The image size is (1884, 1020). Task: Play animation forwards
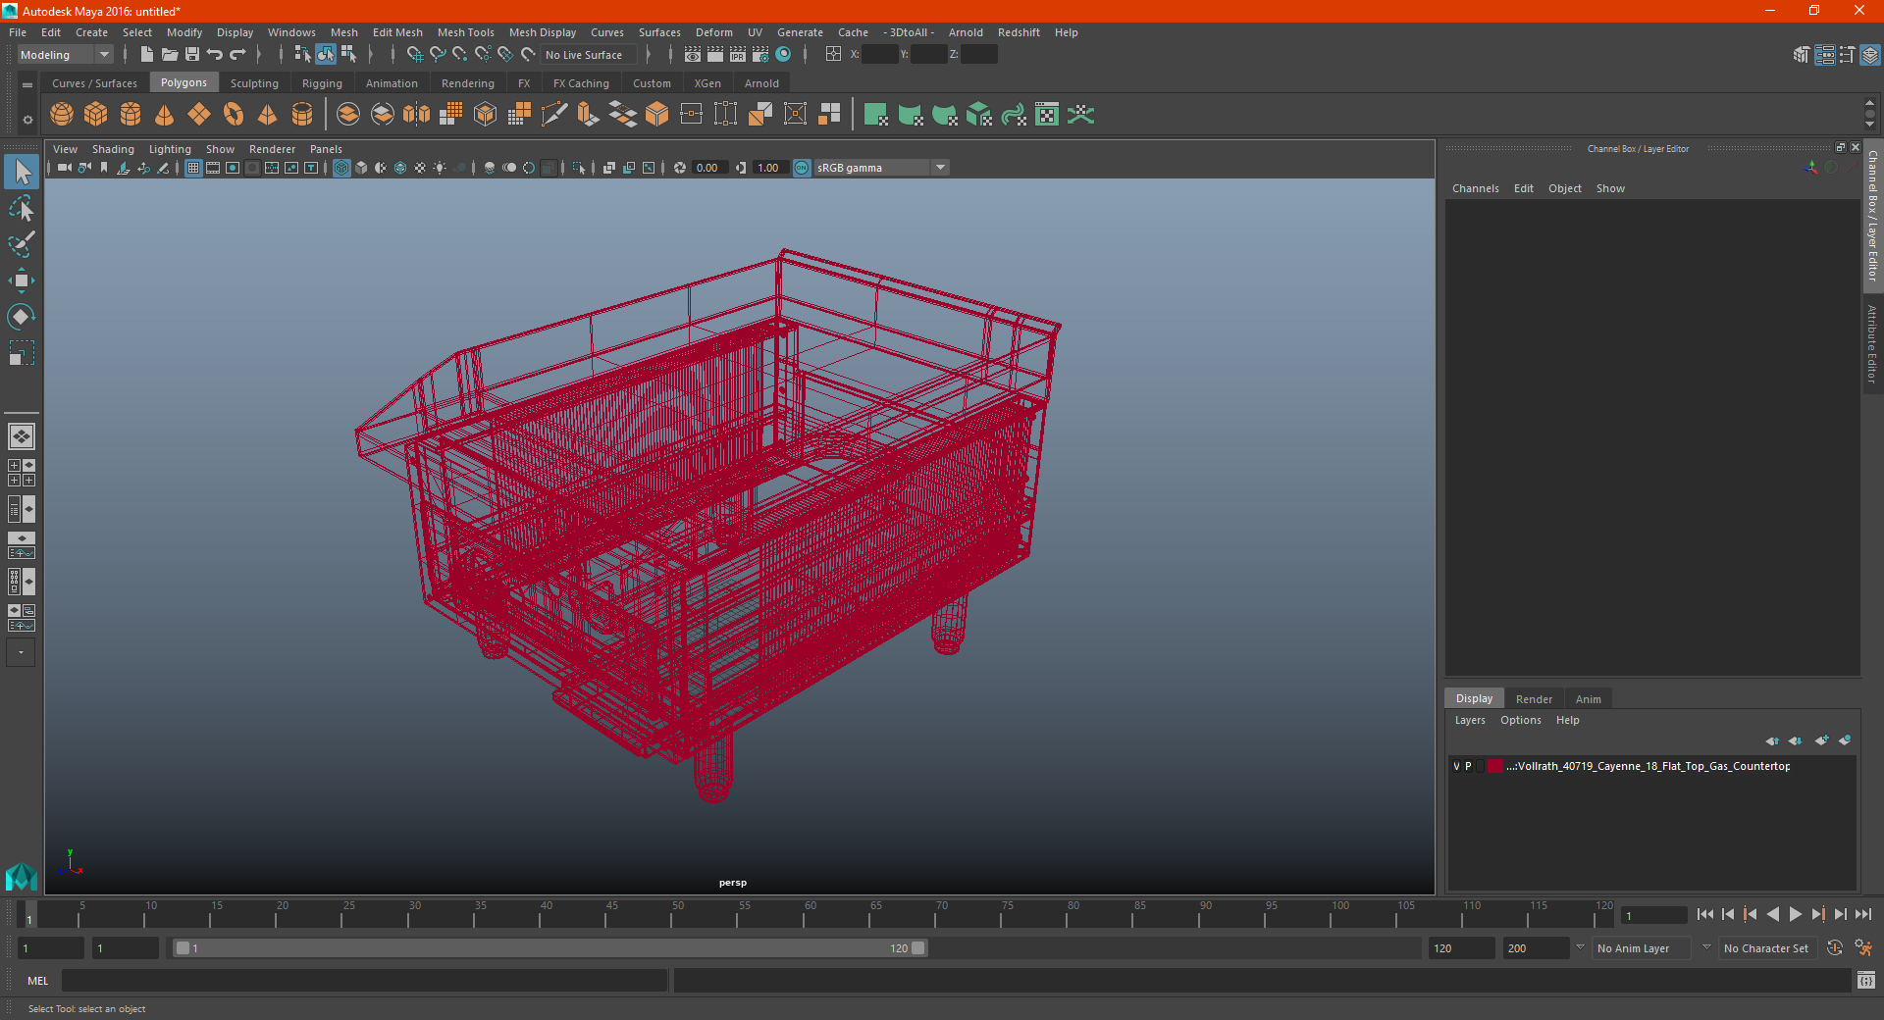(x=1795, y=914)
